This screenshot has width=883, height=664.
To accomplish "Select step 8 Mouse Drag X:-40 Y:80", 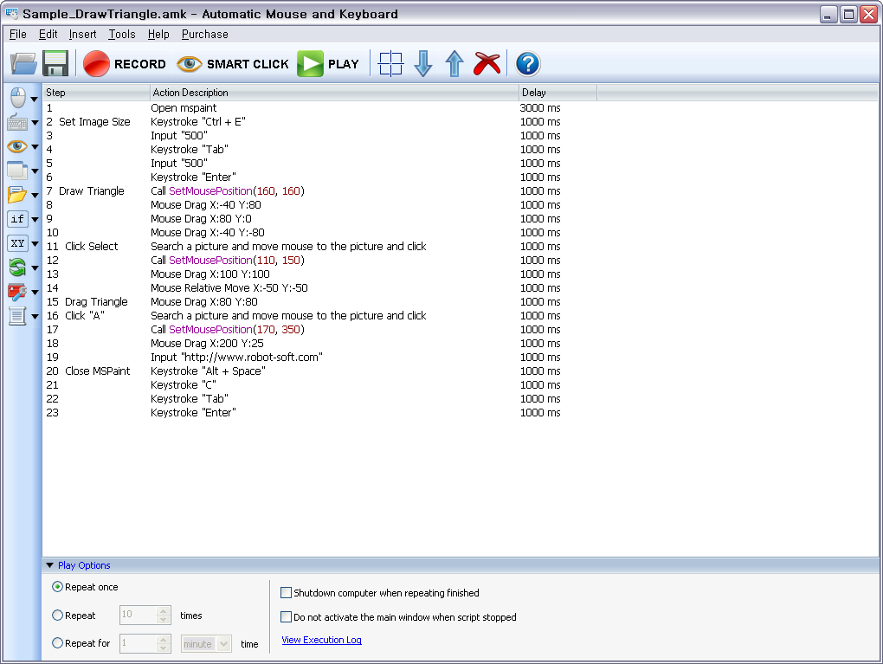I will pos(460,205).
